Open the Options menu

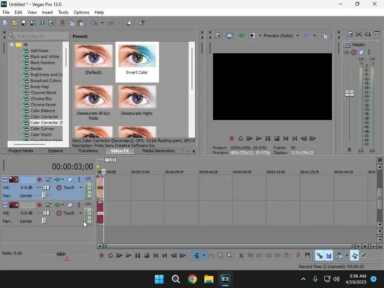(81, 12)
